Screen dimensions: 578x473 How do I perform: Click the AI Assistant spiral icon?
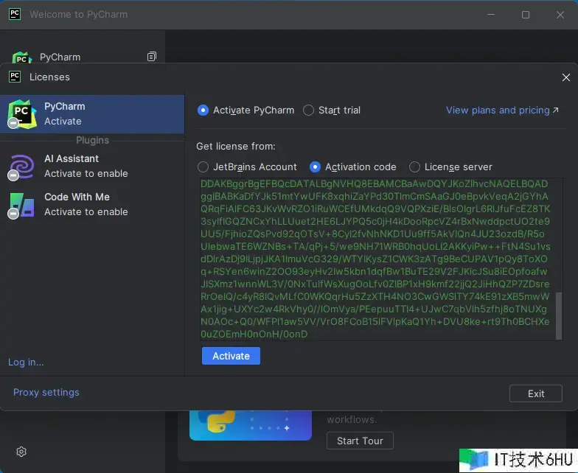[x=21, y=167]
